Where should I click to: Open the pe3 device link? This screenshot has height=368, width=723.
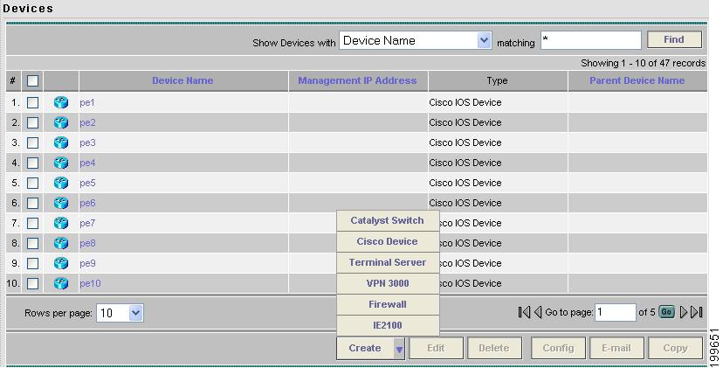coord(87,142)
